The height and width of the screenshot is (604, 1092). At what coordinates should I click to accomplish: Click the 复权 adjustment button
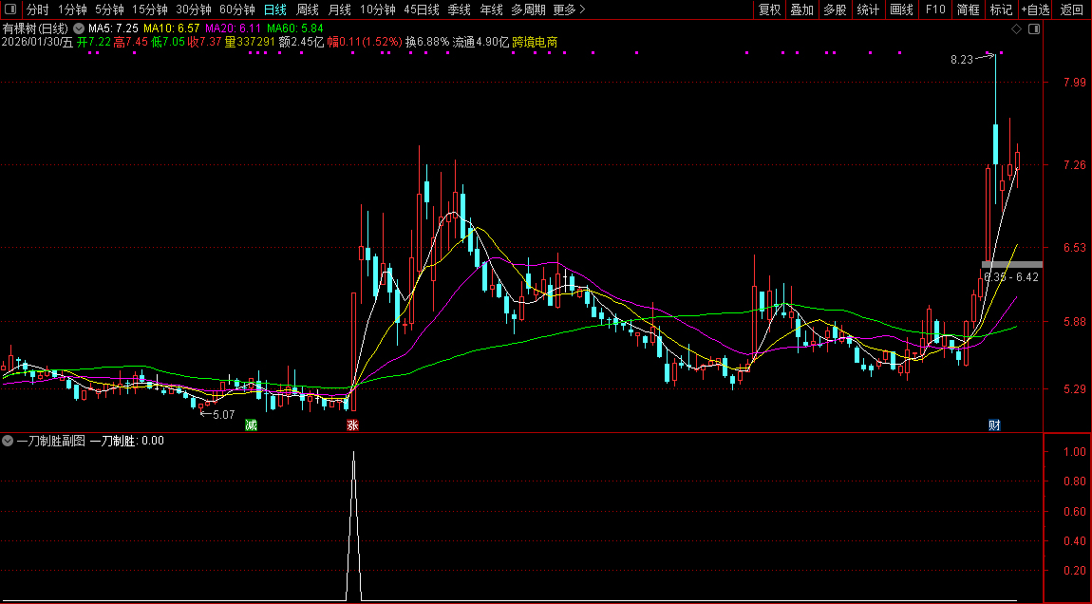(769, 9)
